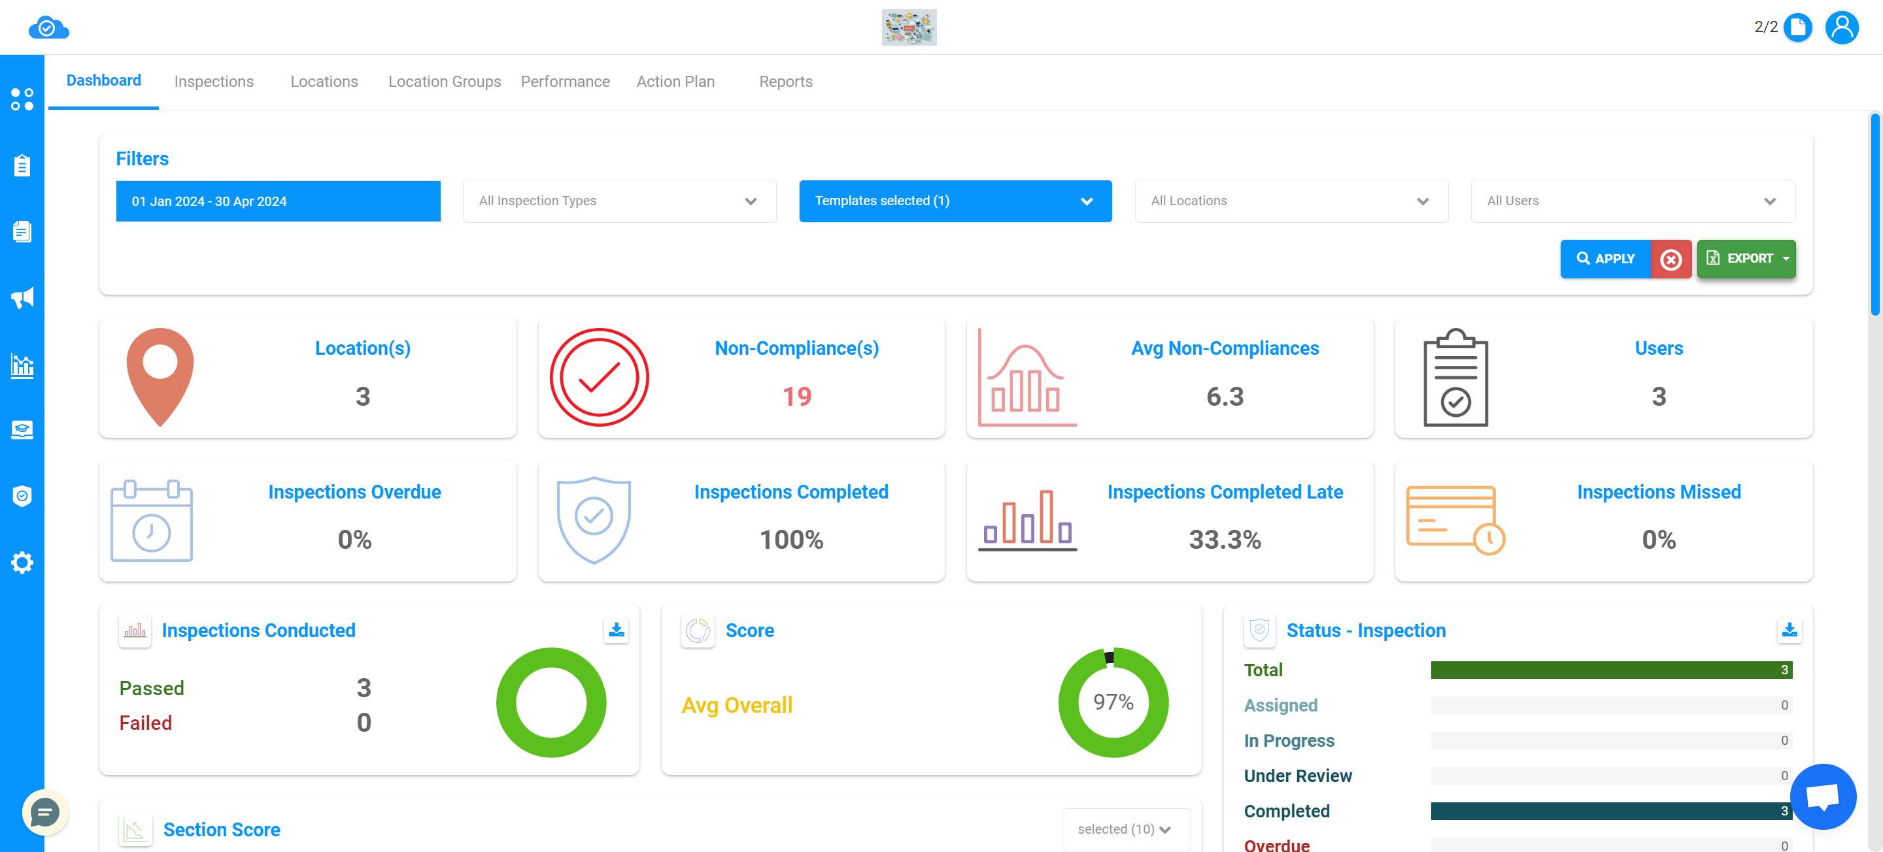Open the Action Plan tab

point(675,82)
